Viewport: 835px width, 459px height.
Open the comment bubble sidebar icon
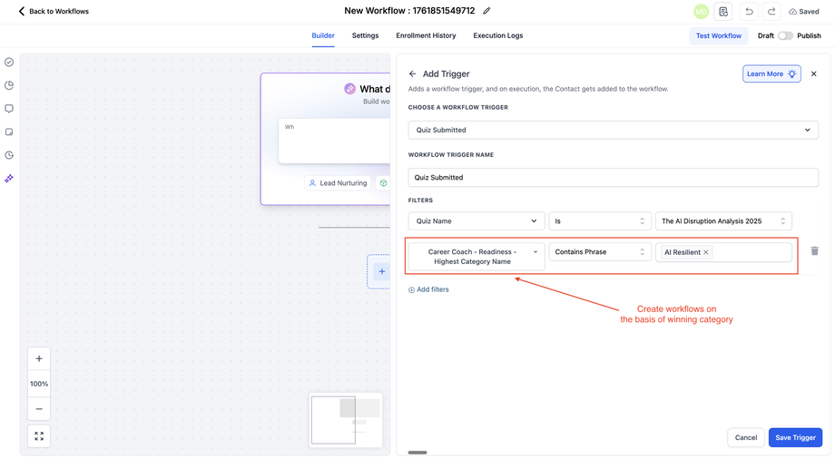click(x=9, y=109)
